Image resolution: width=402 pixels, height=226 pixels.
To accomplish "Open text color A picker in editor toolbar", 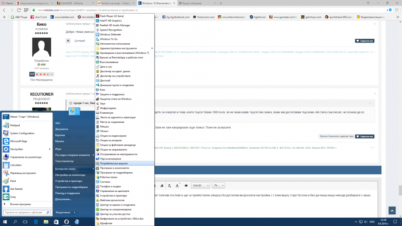I will [177, 185].
